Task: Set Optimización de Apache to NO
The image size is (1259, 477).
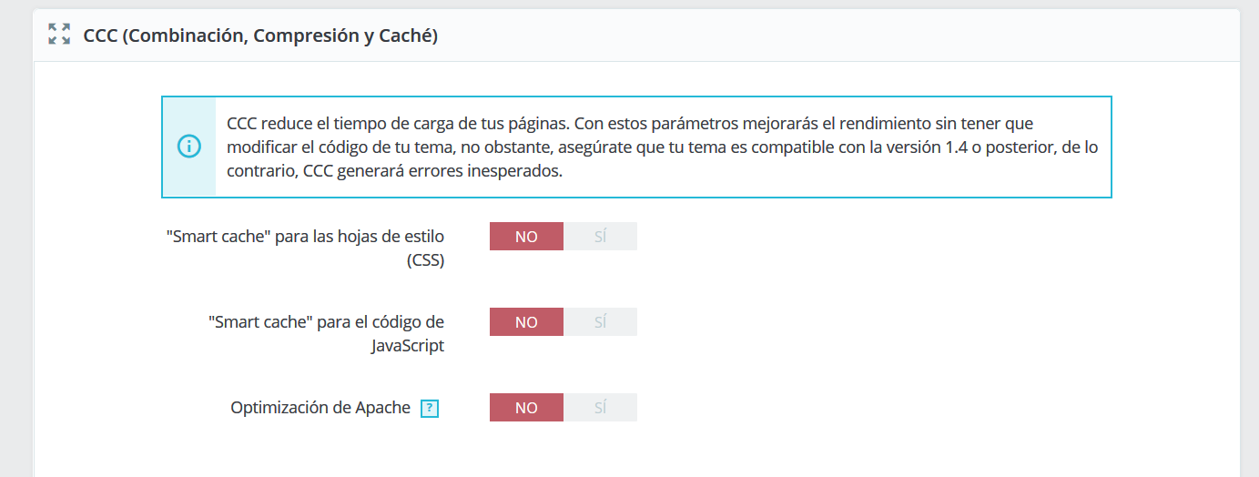Action: (x=526, y=408)
